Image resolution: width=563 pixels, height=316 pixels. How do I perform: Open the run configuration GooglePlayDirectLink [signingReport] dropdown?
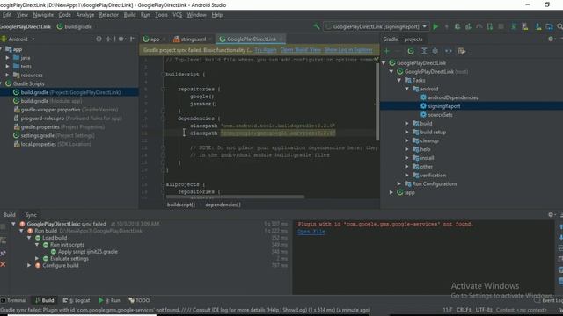coord(376,26)
